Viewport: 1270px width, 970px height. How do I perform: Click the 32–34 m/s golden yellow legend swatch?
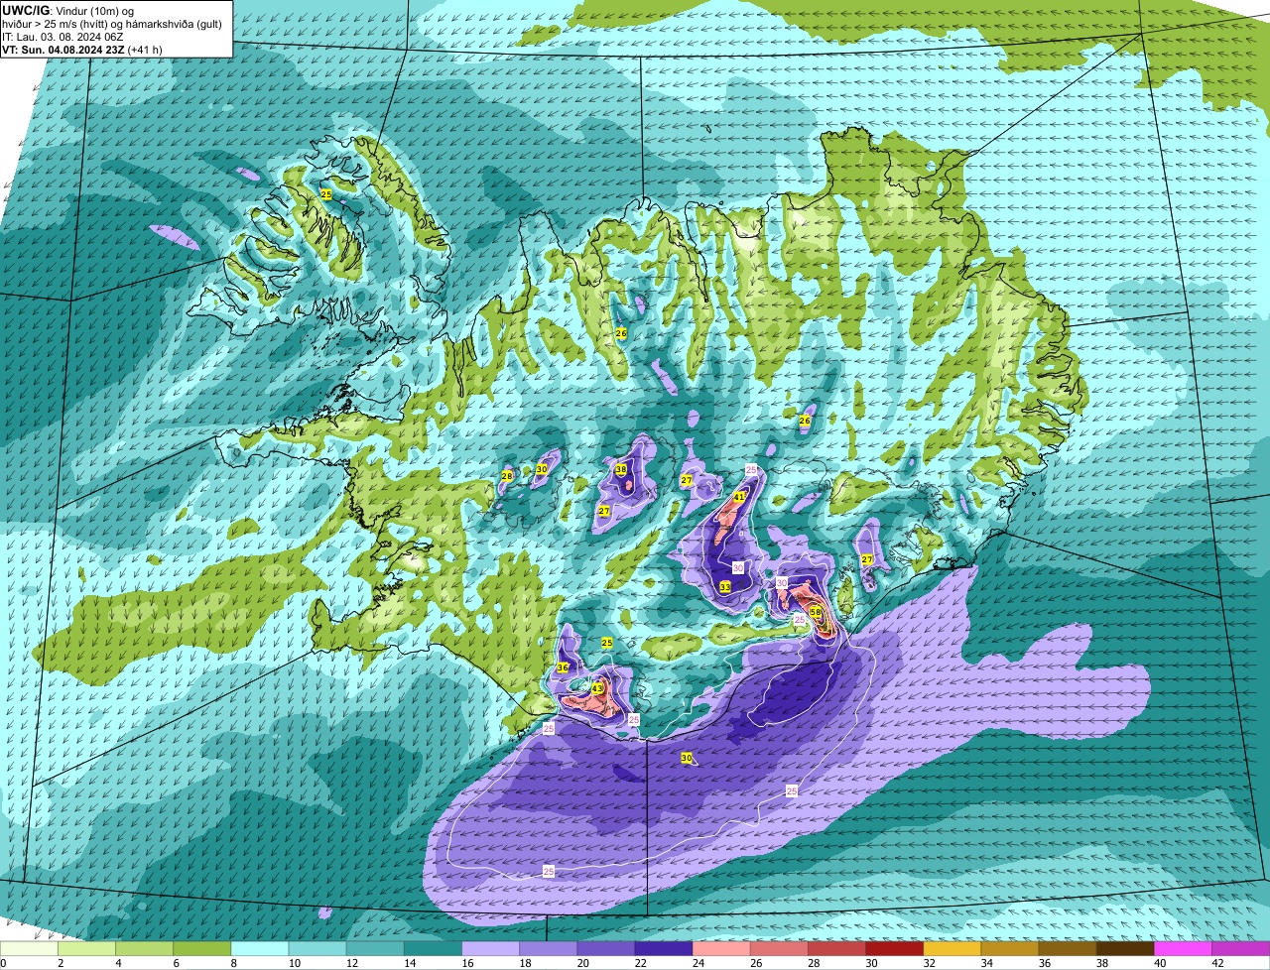(x=952, y=948)
